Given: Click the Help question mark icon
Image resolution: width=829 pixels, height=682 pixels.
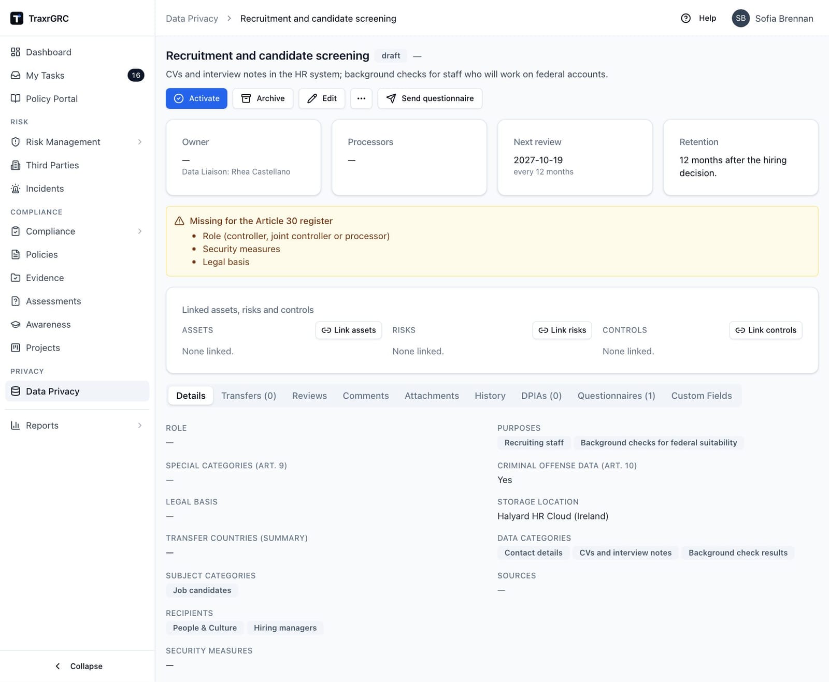Looking at the screenshot, I should (x=685, y=18).
